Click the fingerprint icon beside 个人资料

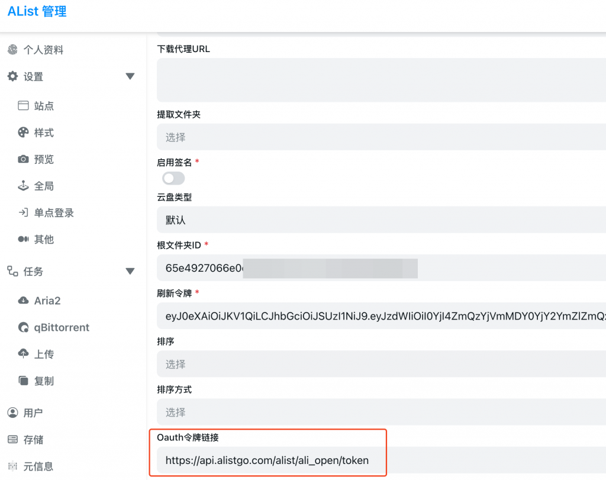tap(12, 50)
